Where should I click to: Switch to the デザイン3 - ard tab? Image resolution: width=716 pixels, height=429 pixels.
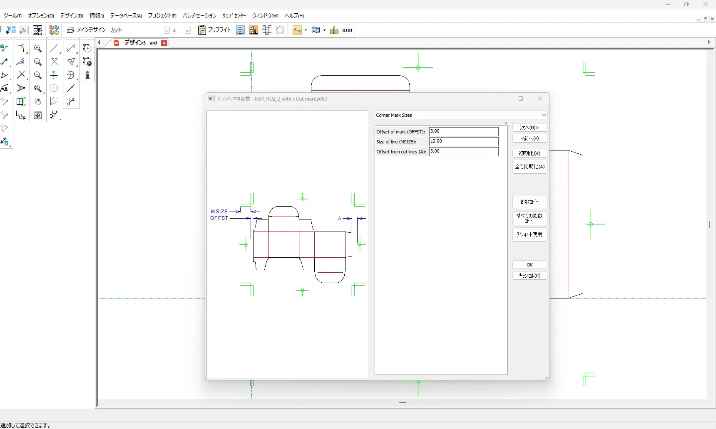(x=140, y=43)
